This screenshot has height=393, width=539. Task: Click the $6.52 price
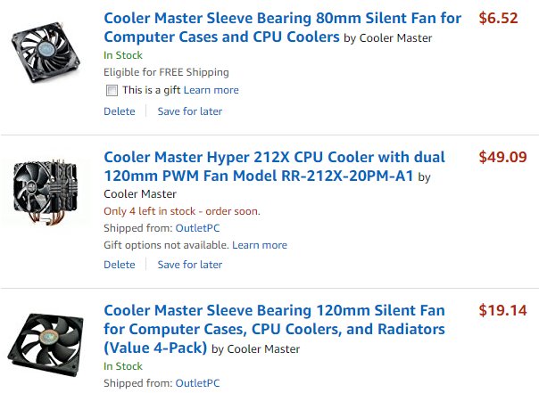pos(498,18)
